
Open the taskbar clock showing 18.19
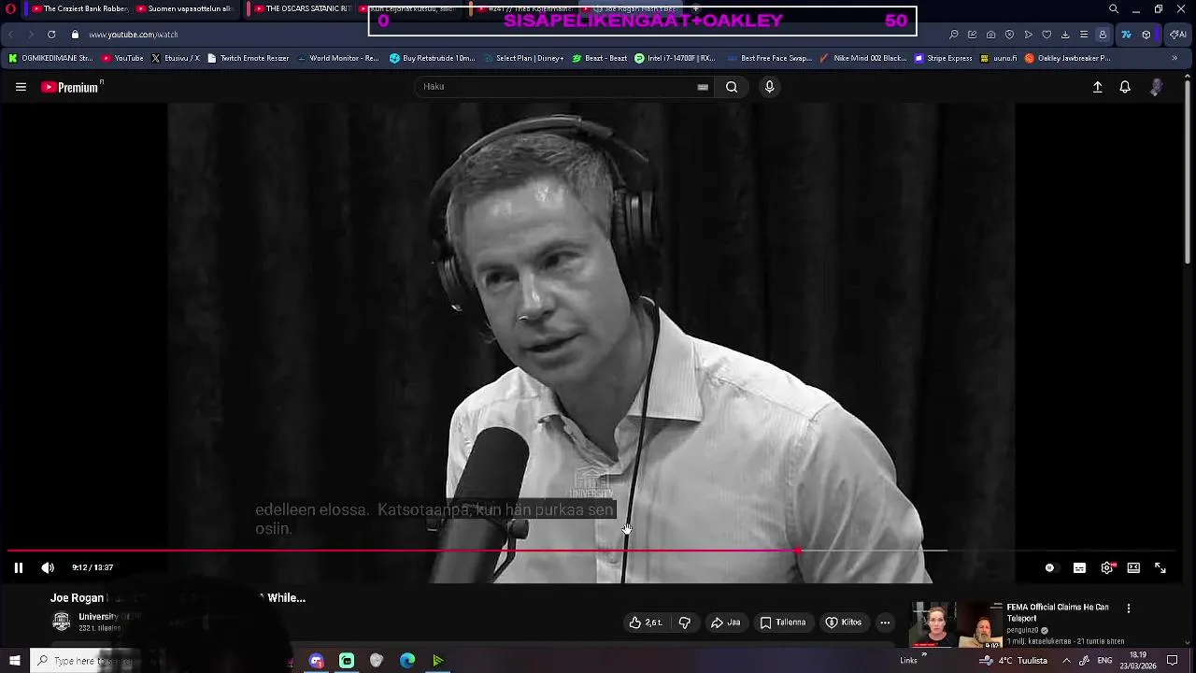1137,660
